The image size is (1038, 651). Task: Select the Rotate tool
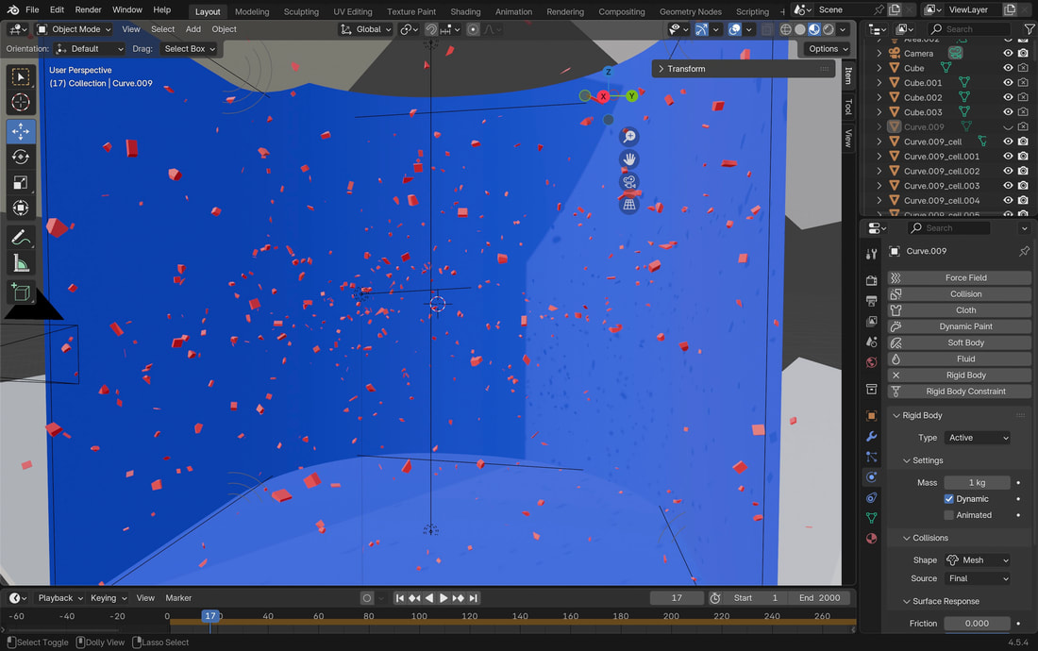click(21, 157)
